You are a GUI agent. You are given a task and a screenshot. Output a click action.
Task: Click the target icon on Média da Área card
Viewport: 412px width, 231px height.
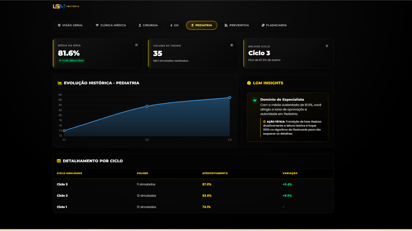tap(136, 45)
